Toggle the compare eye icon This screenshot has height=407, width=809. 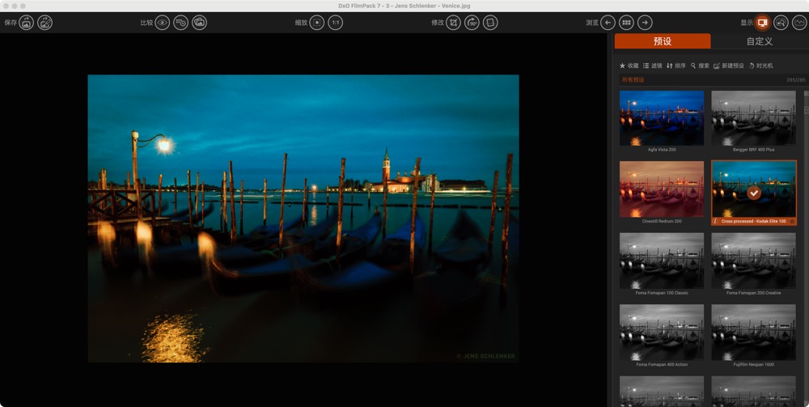163,23
